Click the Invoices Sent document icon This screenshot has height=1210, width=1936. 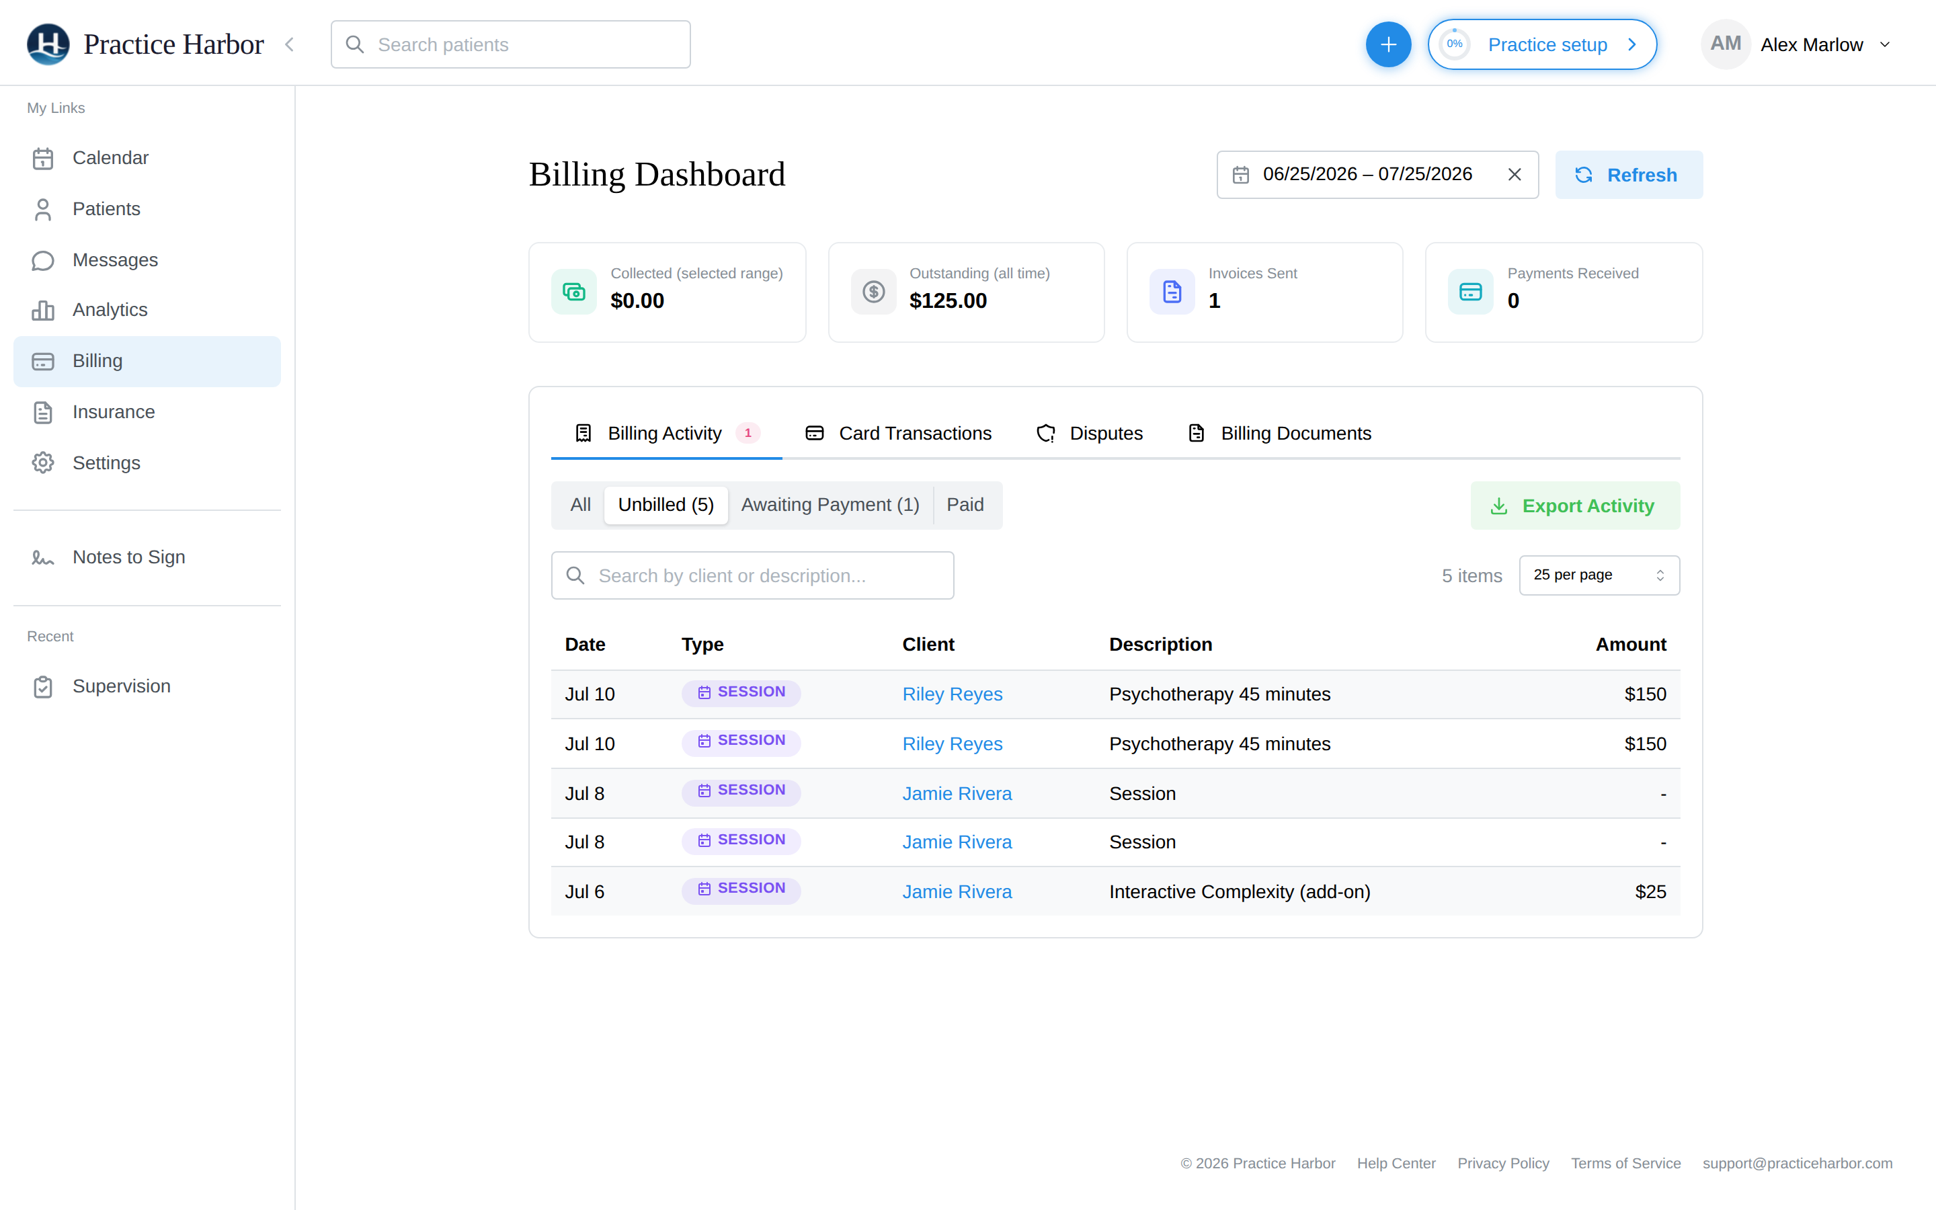coord(1172,291)
